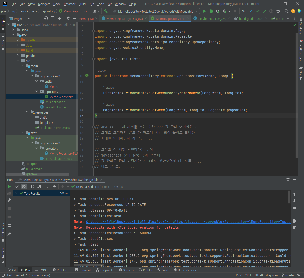
Task: Open the Tools menu
Action: click(101, 4)
